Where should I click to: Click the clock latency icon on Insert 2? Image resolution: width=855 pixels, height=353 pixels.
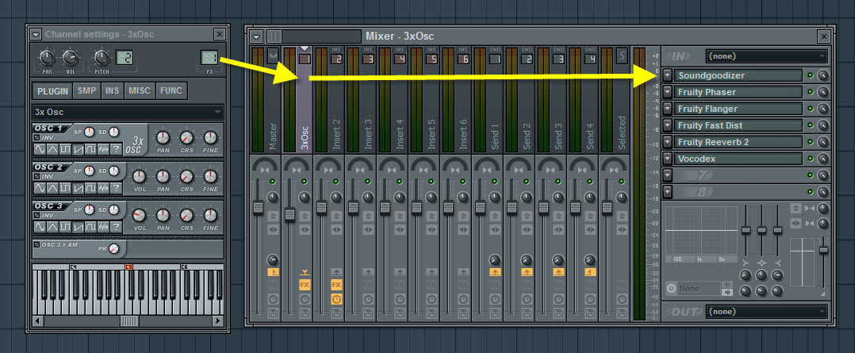point(336,299)
